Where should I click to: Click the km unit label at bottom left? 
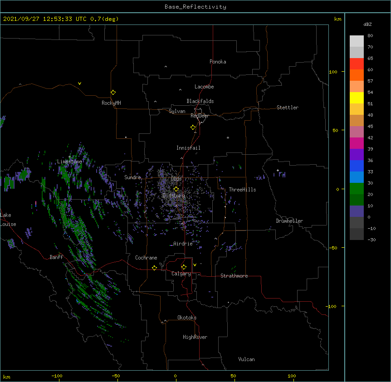point(7,377)
